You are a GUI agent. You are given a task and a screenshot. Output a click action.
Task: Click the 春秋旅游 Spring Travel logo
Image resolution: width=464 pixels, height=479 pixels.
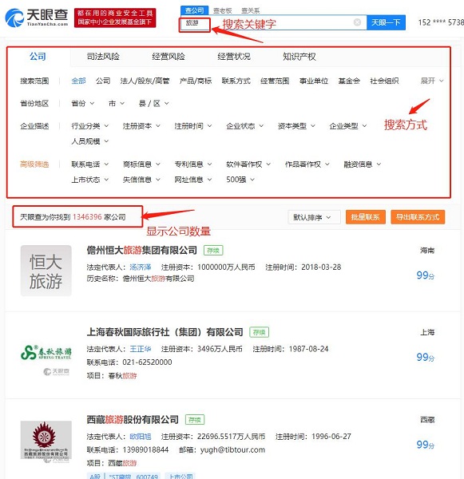point(46,353)
